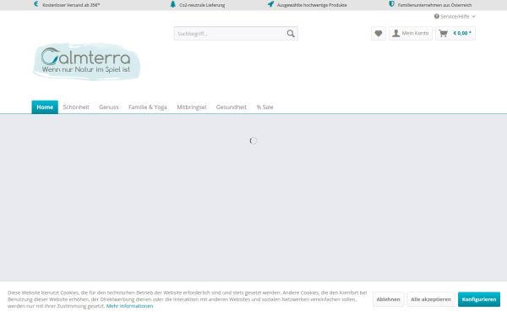Click the shopping cart icon
The image size is (507, 317).
444,33
